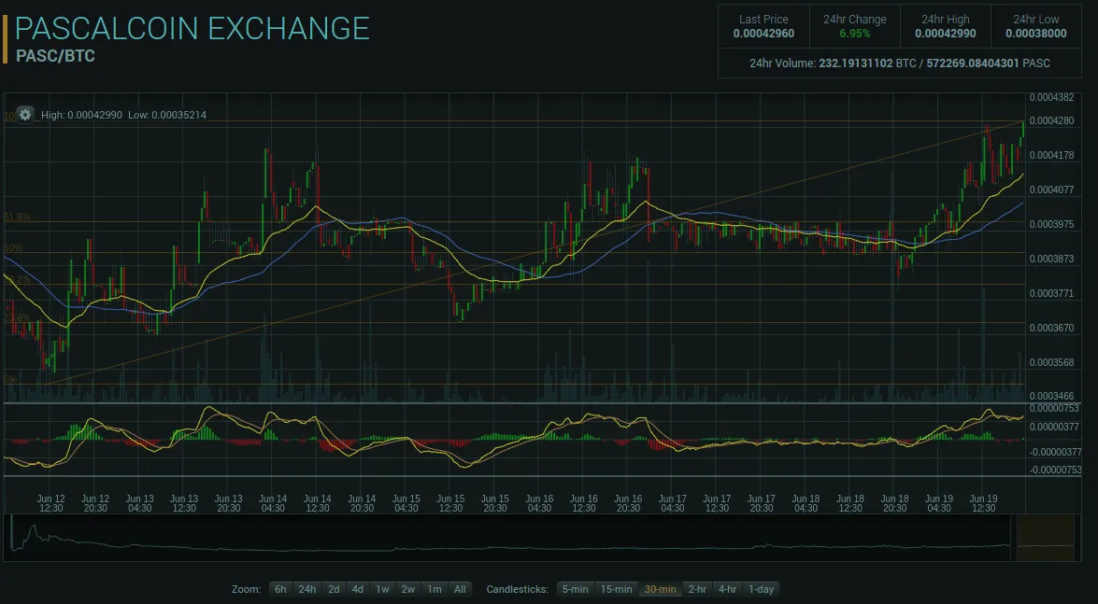Click the MACD 0.00000753 axis label
Viewport: 1098px width, 604px height.
pyautogui.click(x=1055, y=408)
